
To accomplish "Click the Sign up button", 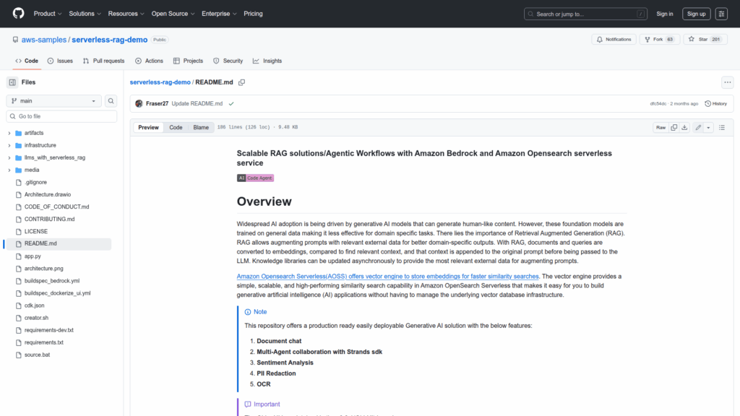I will coord(696,14).
